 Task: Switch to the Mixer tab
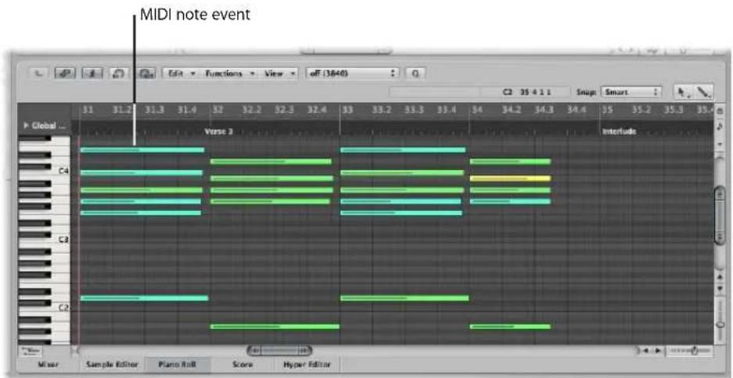(47, 365)
